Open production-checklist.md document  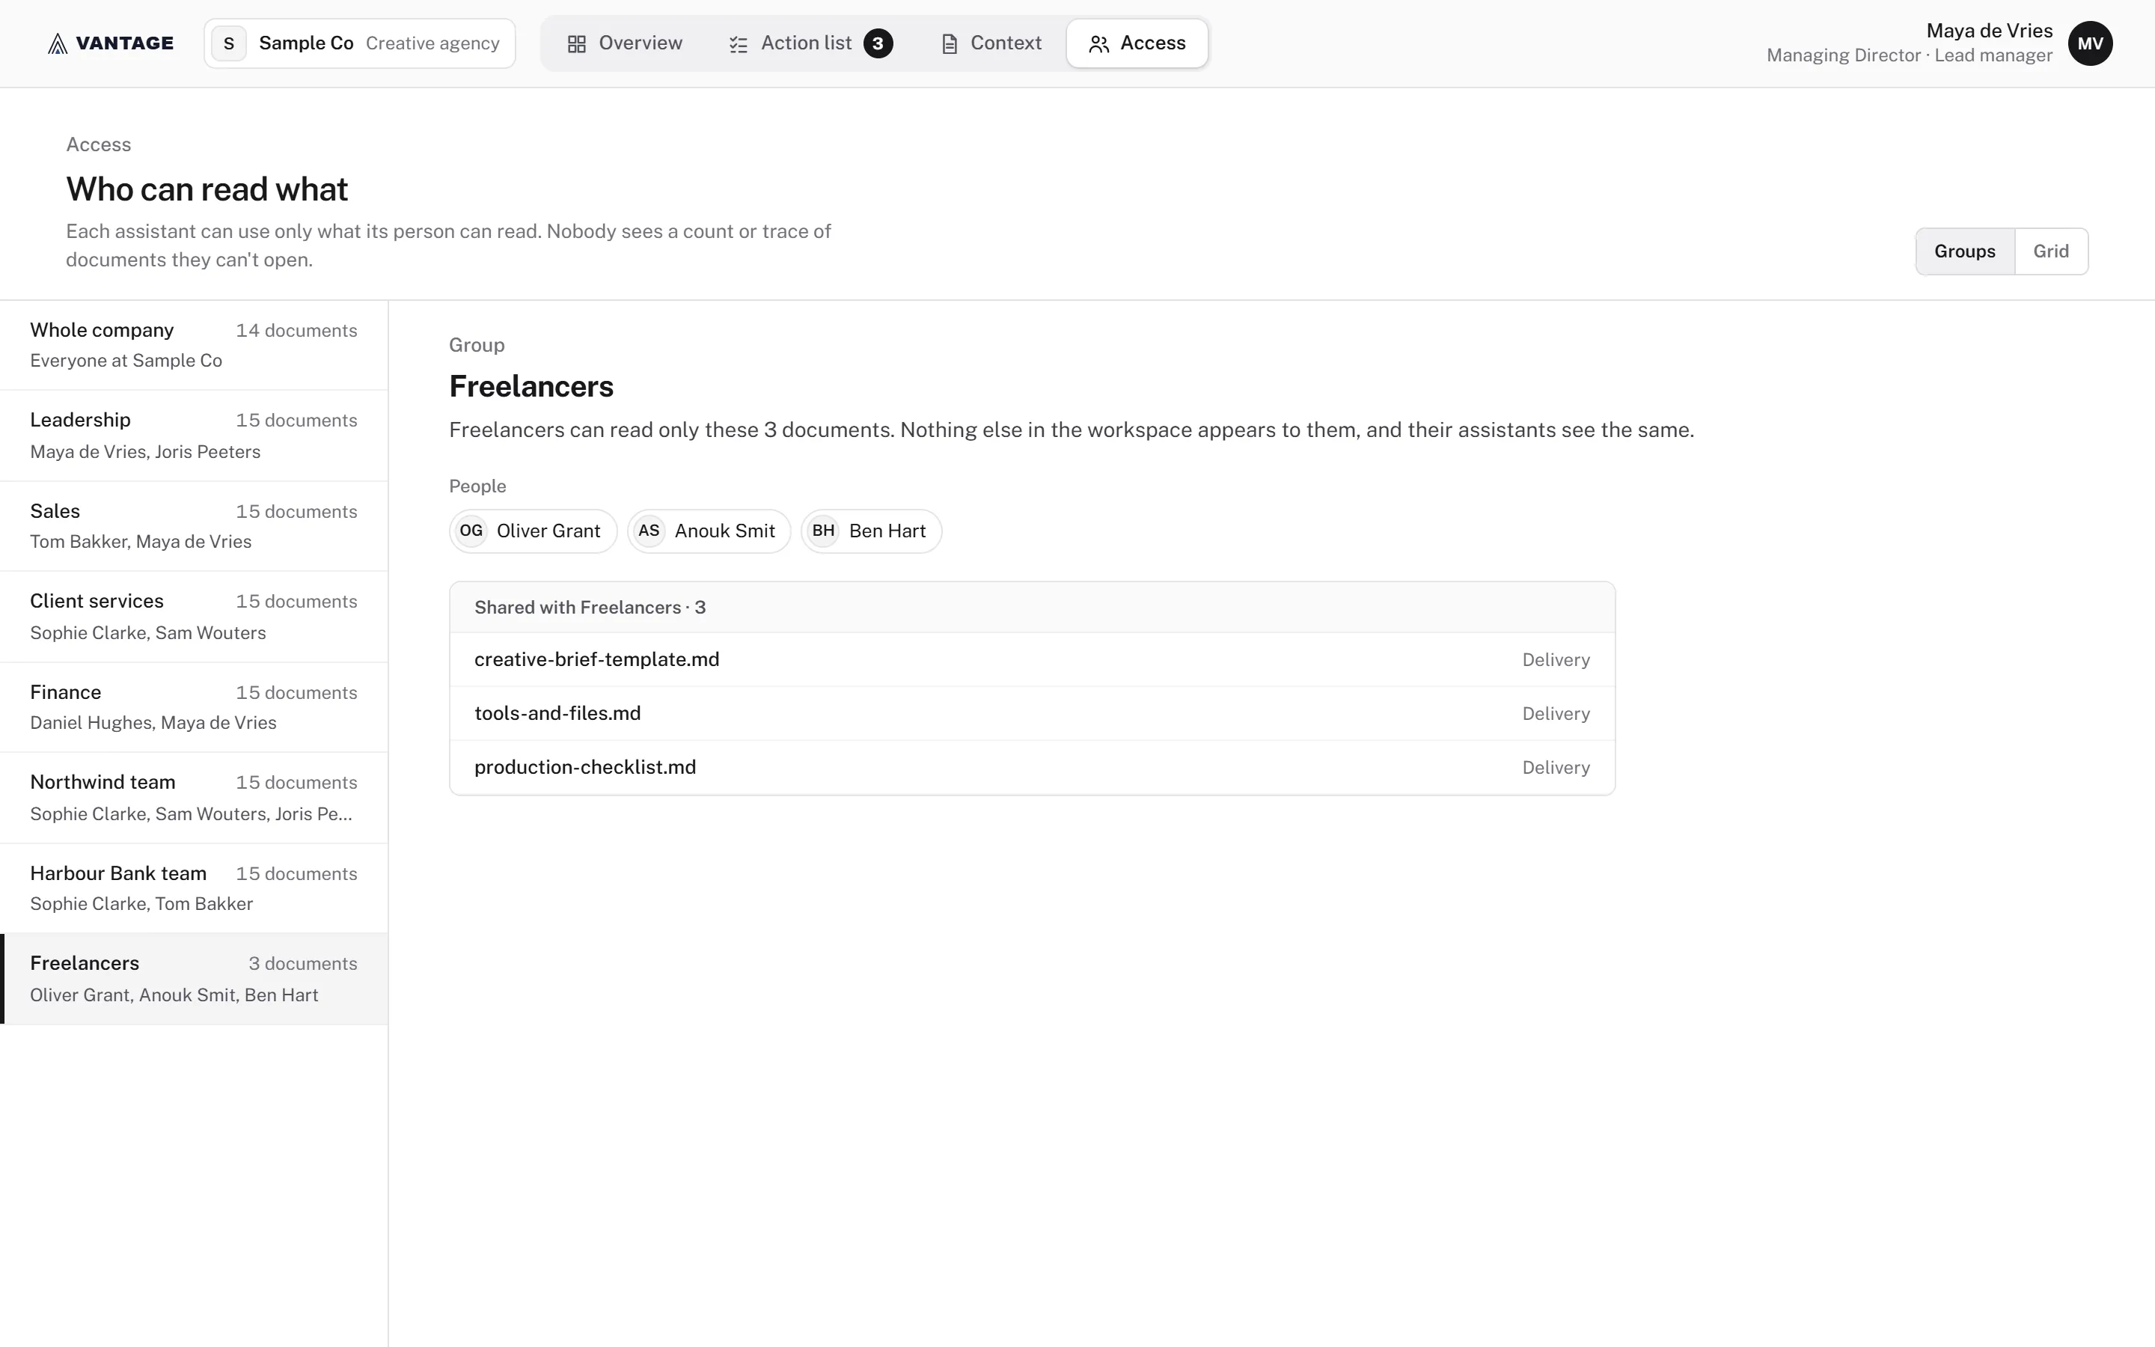[1032, 768]
